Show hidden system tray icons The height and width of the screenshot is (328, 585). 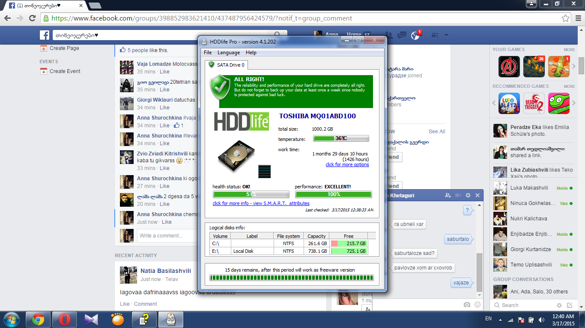coord(500,319)
